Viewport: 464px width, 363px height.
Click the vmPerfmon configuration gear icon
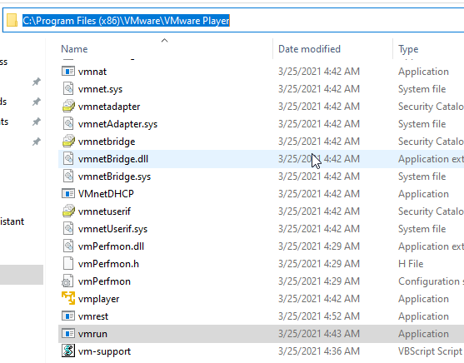67,281
